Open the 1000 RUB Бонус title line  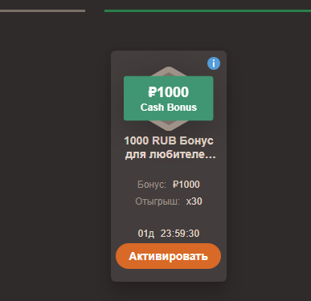169,140
